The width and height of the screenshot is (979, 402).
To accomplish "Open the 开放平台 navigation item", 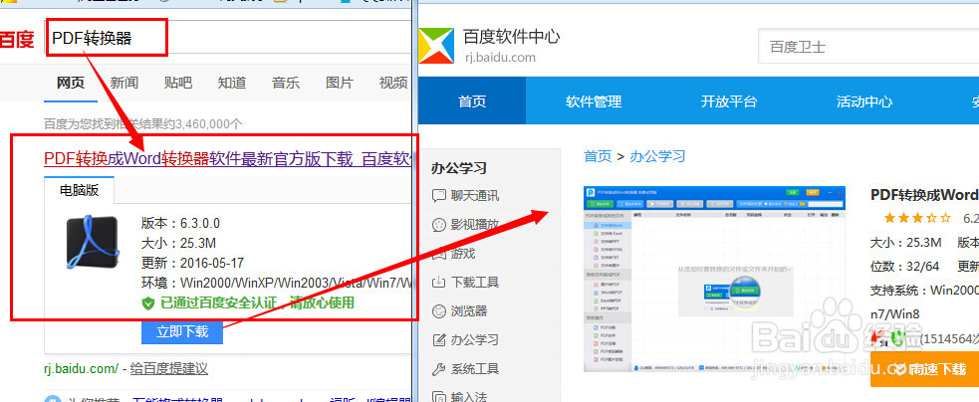I will pos(729,101).
